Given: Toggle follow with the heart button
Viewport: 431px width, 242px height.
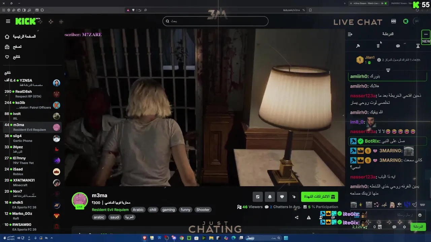Looking at the screenshot, I should click(x=282, y=197).
